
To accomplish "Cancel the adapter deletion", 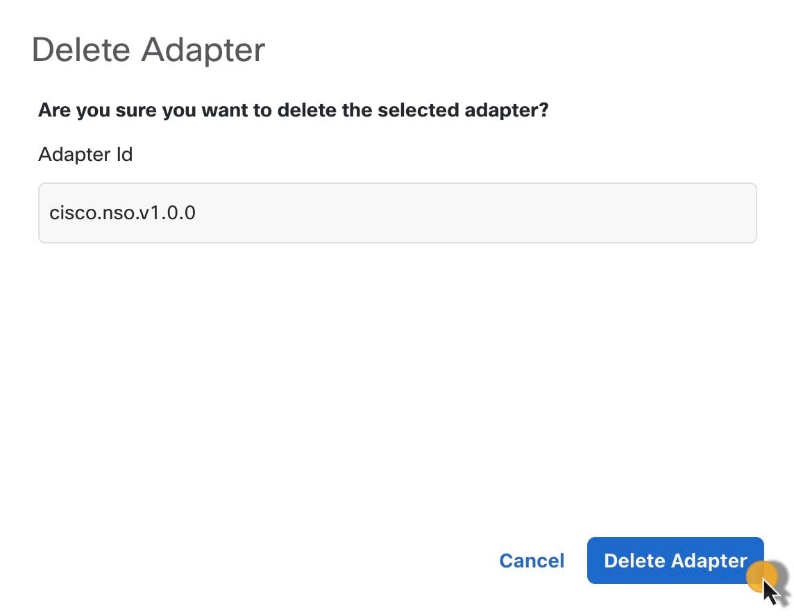I will coord(532,561).
